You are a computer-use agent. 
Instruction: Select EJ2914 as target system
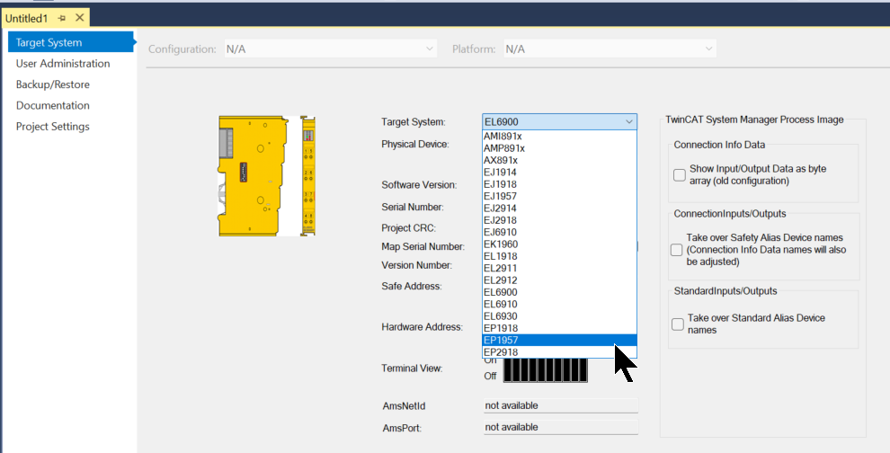click(x=559, y=208)
